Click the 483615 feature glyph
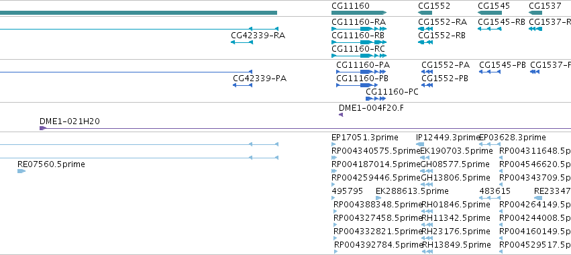This screenshot has width=571, height=255. pos(489,198)
